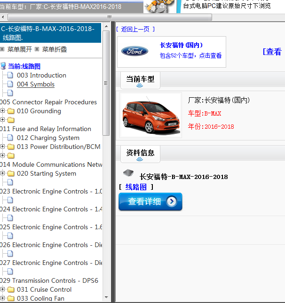Expand 013 Power Distribution/BCM node
The width and height of the screenshot is (285, 303).
point(2,147)
